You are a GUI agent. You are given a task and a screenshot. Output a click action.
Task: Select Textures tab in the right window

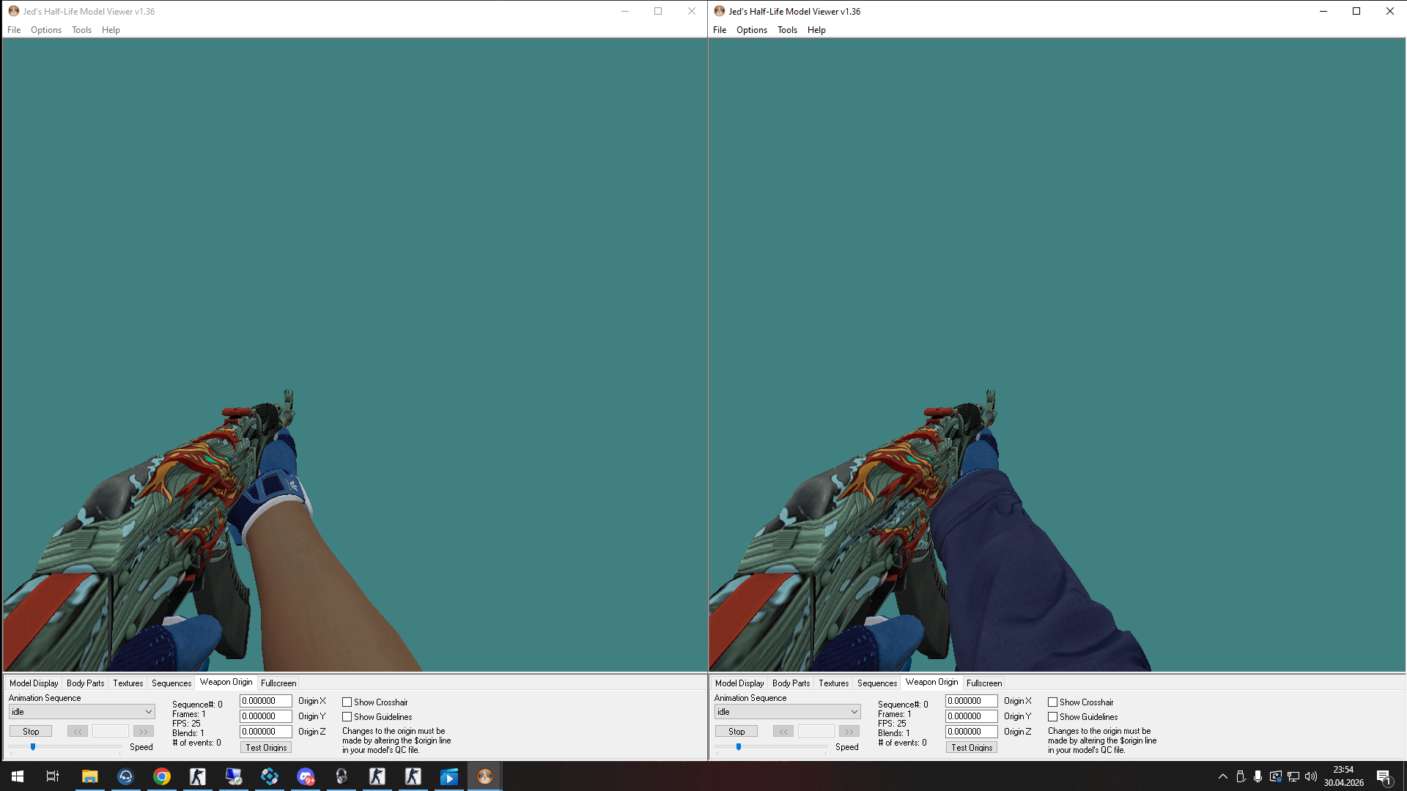(834, 683)
